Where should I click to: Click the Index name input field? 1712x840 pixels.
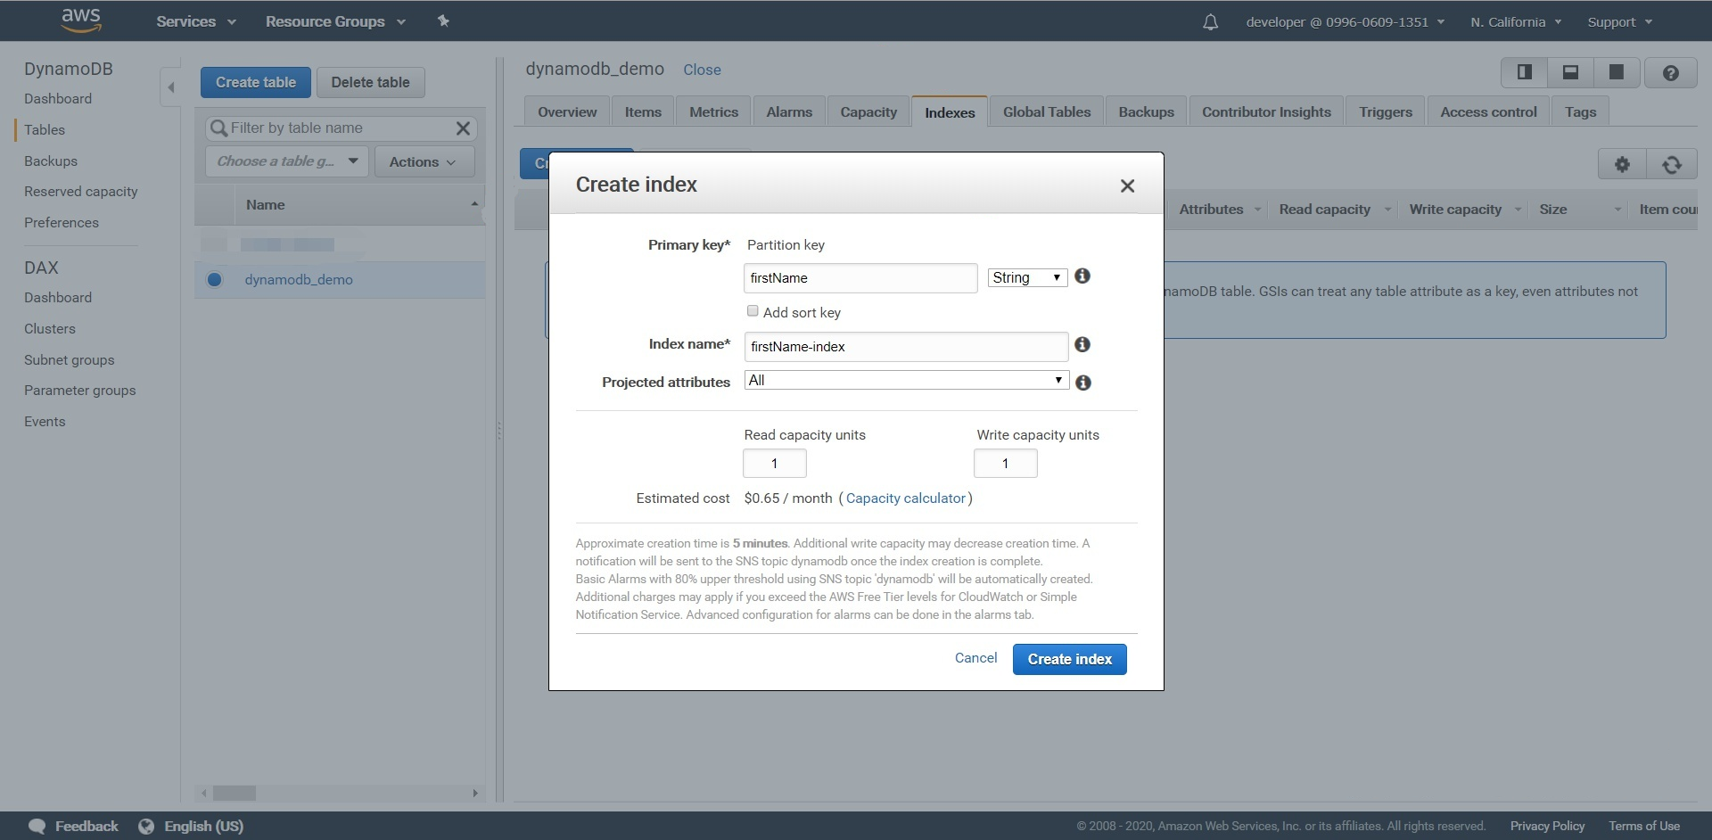pos(906,347)
